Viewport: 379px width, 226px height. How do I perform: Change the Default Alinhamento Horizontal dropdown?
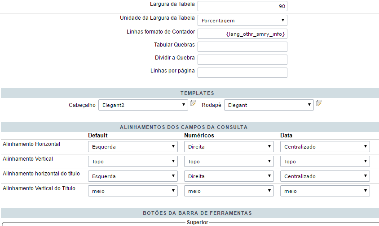click(133, 146)
